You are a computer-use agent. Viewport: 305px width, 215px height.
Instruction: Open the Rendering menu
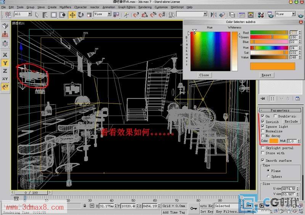[145, 7]
